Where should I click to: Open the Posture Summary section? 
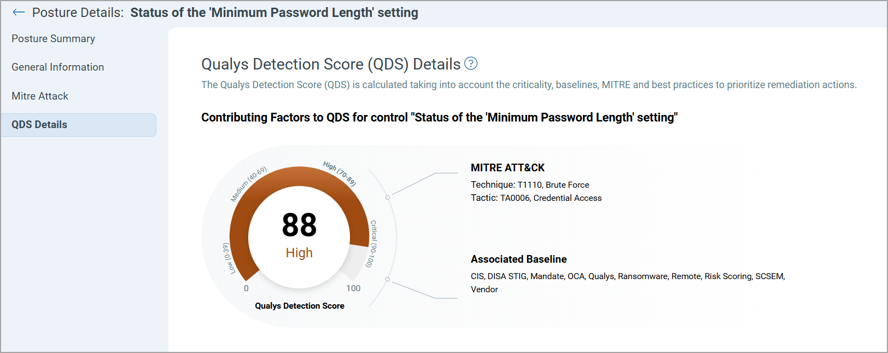click(x=53, y=39)
